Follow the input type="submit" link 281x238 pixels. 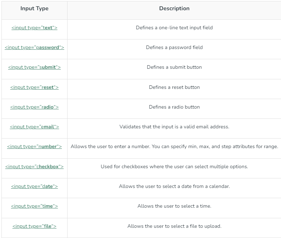(34, 67)
